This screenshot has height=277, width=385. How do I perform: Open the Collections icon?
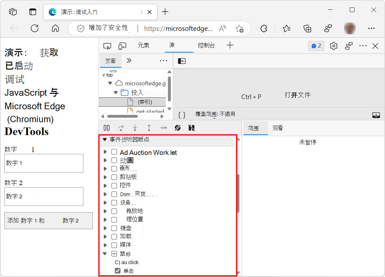coord(307,28)
